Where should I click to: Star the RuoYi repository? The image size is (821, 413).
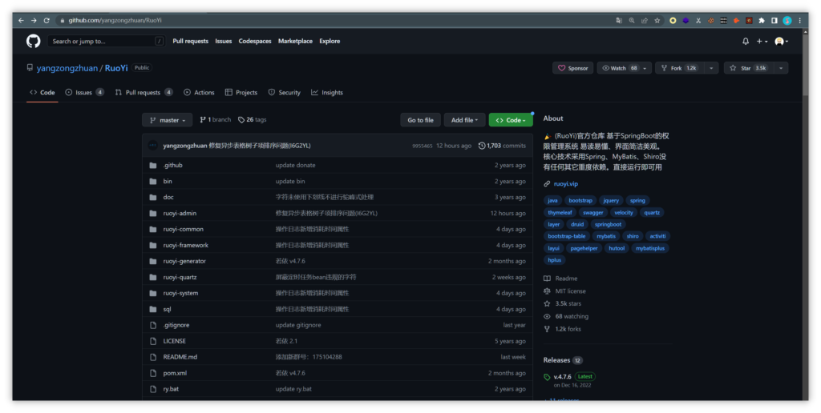[x=748, y=68]
